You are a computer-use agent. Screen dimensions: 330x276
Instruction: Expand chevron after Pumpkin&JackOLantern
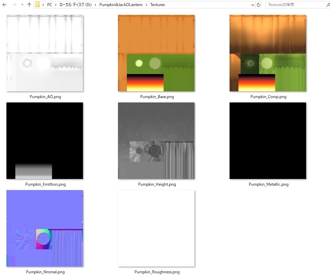(x=146, y=5)
